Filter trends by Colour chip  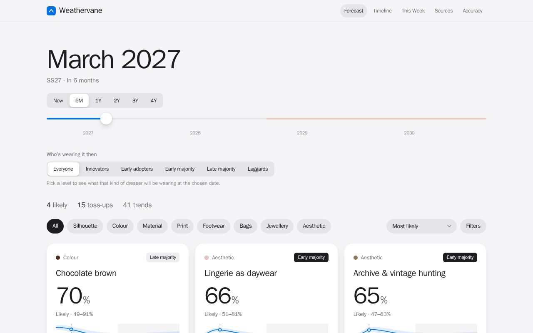coord(120,226)
